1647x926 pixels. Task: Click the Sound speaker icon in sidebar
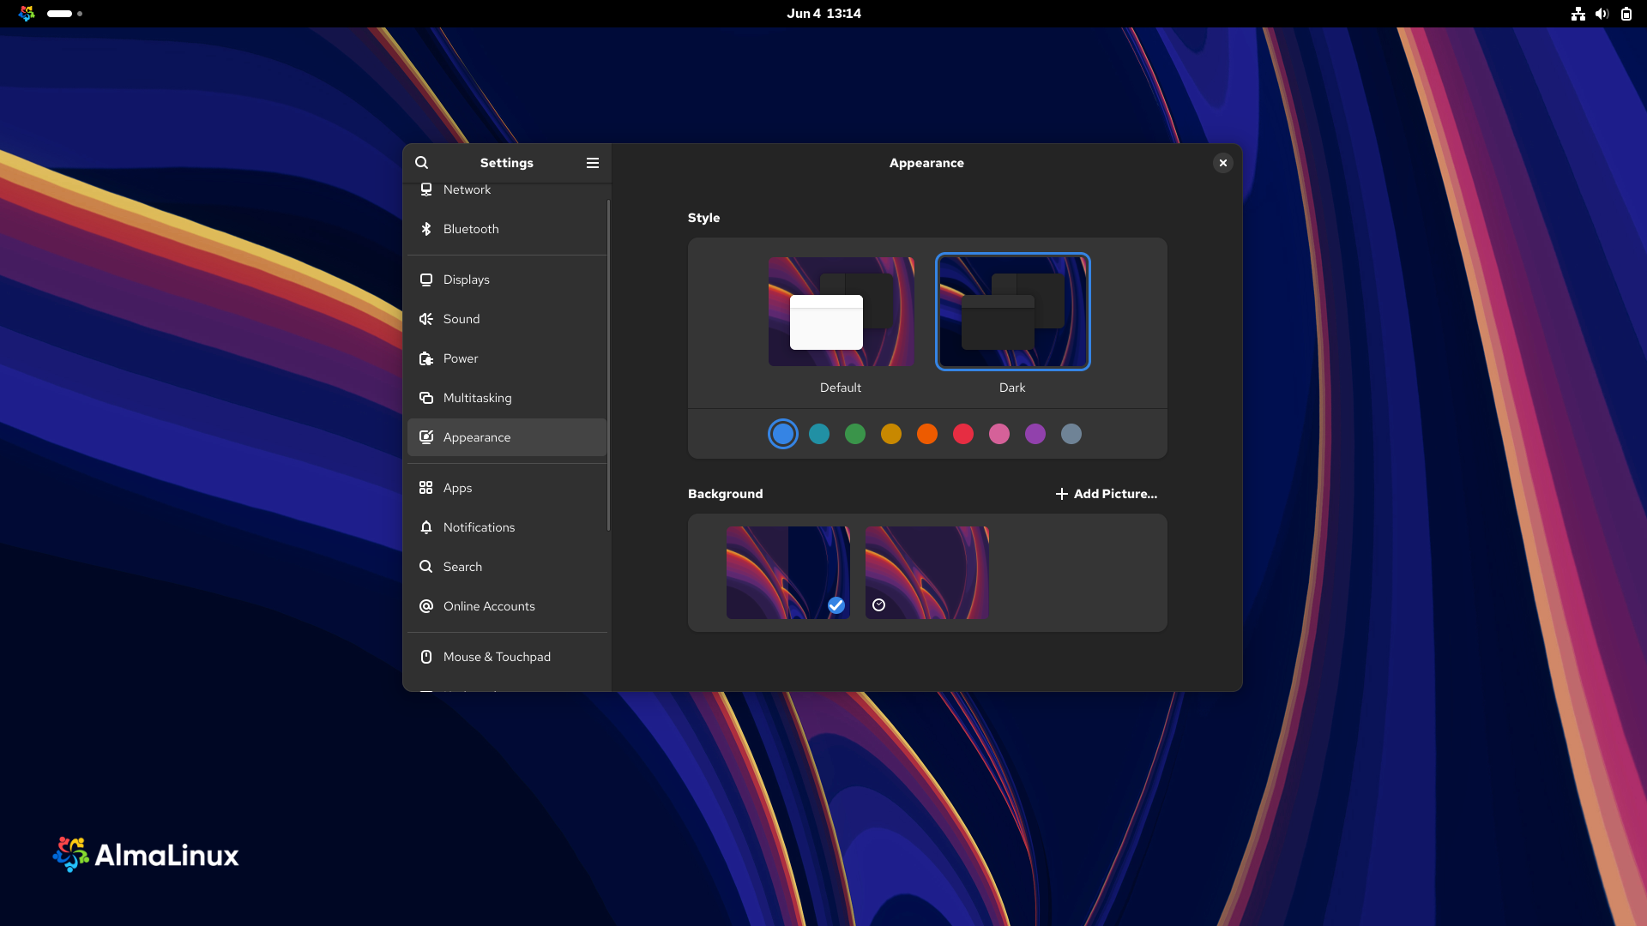426,319
